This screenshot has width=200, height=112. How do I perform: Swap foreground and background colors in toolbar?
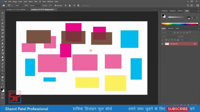[3, 87]
